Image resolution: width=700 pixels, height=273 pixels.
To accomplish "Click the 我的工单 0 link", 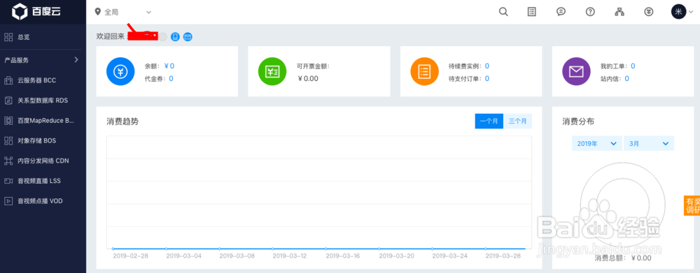I will coord(633,66).
